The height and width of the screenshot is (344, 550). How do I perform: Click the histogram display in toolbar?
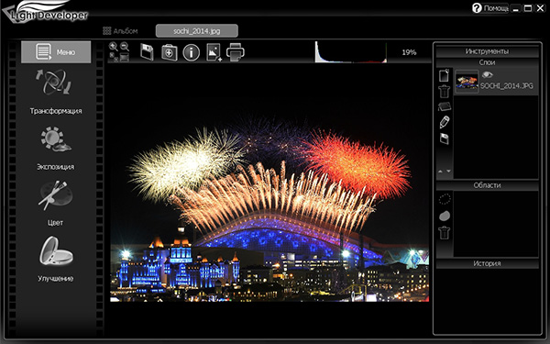[351, 52]
